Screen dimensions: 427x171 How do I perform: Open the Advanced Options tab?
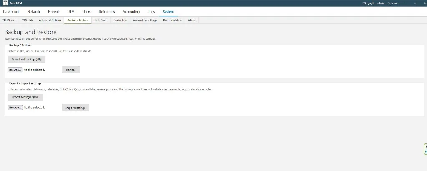[x=50, y=20]
